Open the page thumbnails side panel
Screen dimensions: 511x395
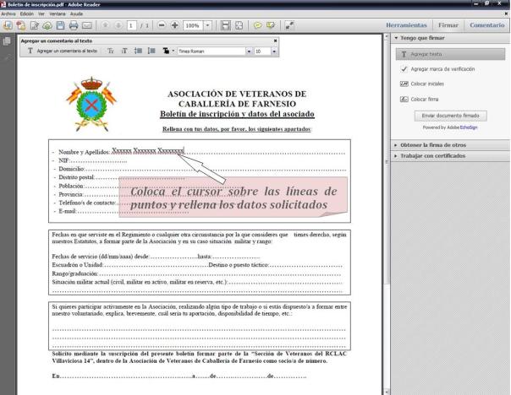point(7,40)
